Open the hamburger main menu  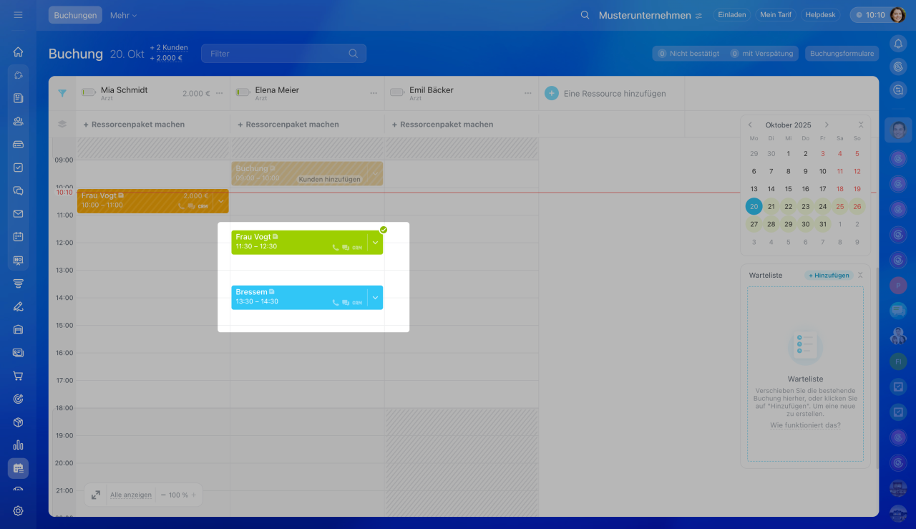pyautogui.click(x=18, y=15)
